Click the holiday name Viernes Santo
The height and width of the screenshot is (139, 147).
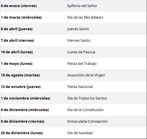(x=79, y=41)
